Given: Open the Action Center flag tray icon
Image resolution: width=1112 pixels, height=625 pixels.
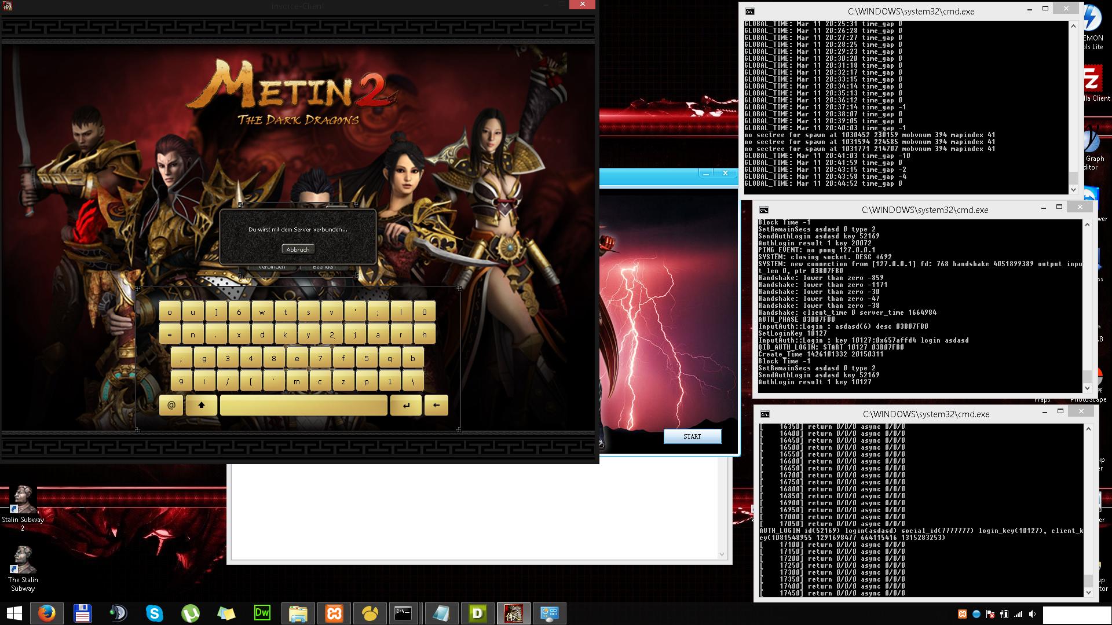Looking at the screenshot, I should click(x=990, y=614).
